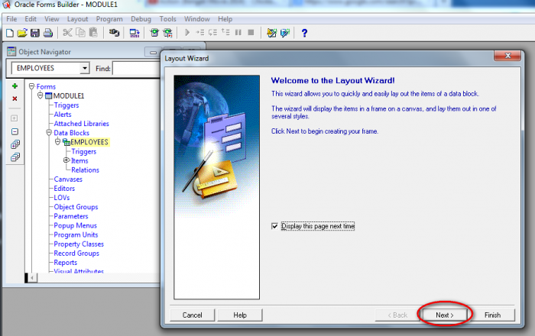The width and height of the screenshot is (535, 336).
Task: Click the Pause debug icon
Action: coord(238,32)
